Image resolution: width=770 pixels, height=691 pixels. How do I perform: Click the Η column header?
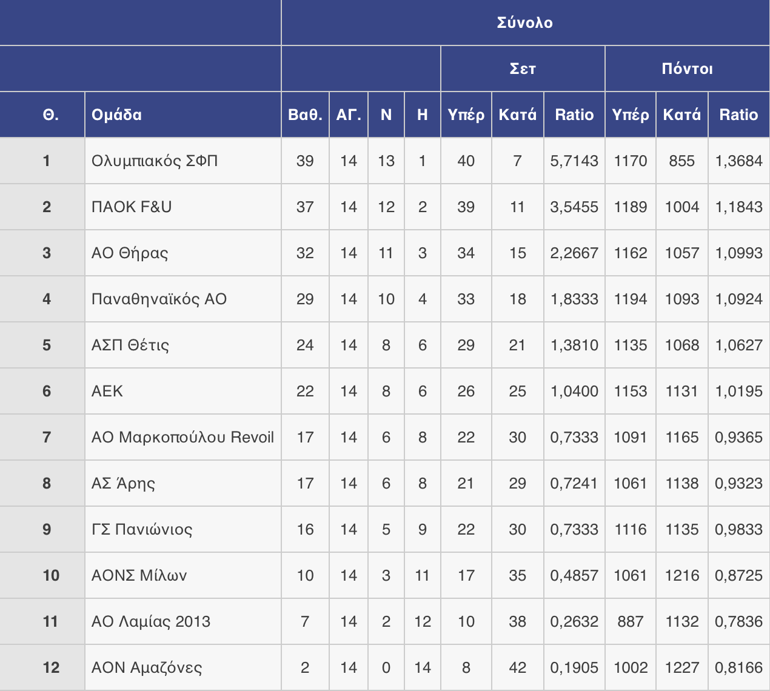(423, 115)
